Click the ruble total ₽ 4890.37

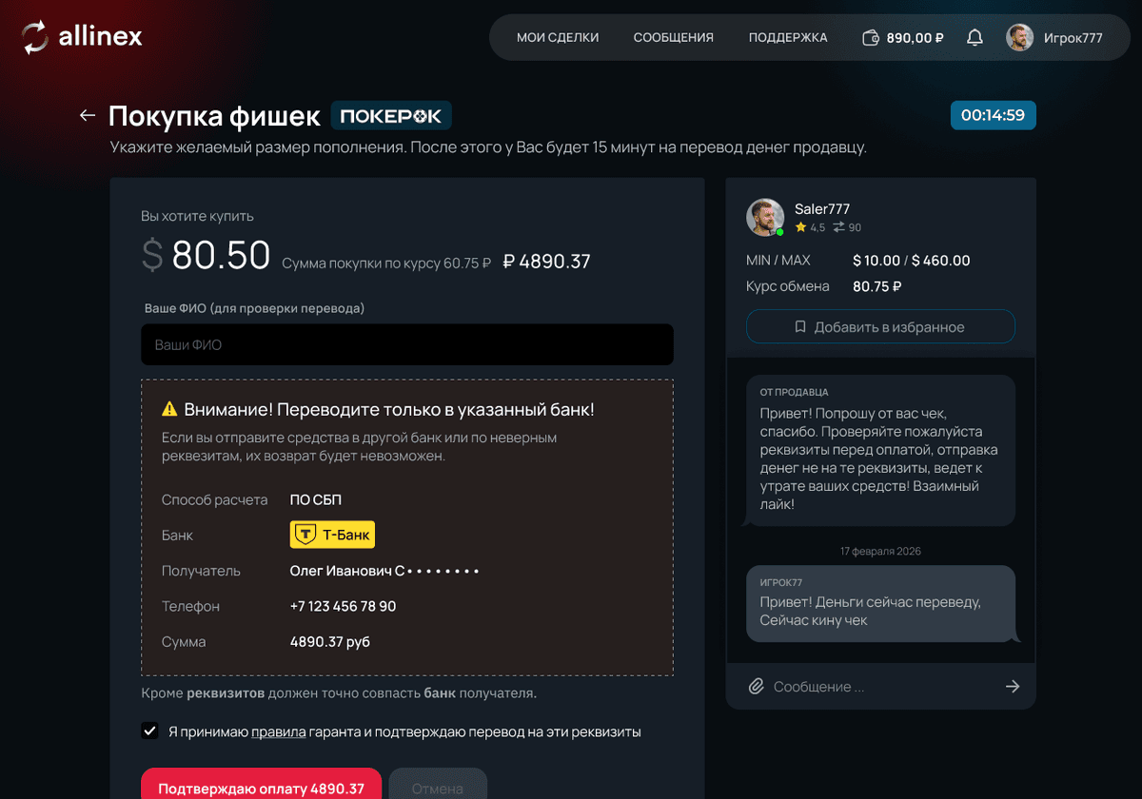point(546,261)
